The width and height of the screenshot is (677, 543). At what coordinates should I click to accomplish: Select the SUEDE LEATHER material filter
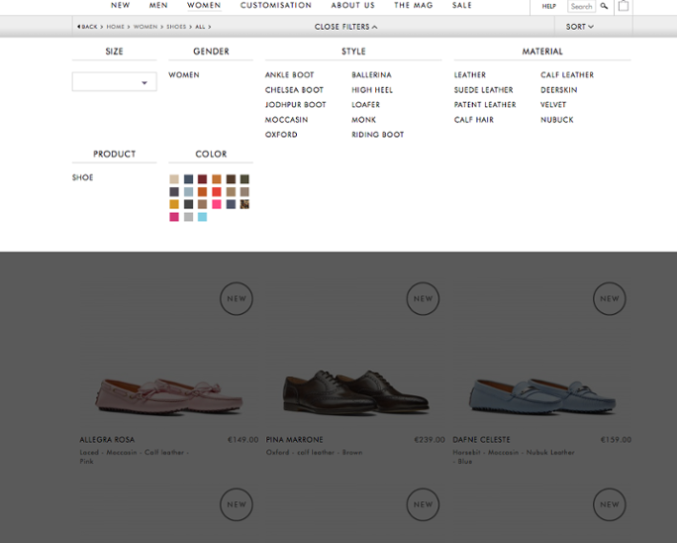pos(484,90)
